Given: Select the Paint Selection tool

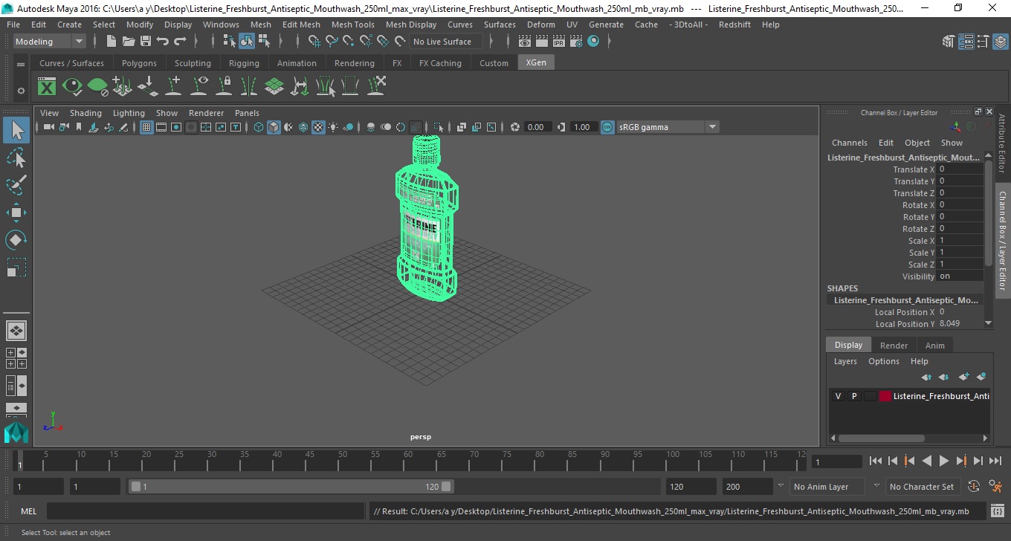Looking at the screenshot, I should pos(16,185).
